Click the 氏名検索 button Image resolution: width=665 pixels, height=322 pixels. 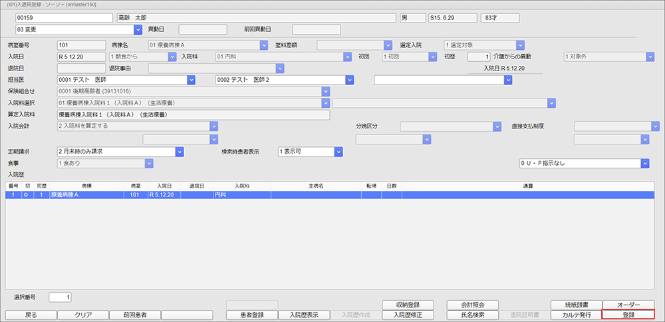point(472,315)
